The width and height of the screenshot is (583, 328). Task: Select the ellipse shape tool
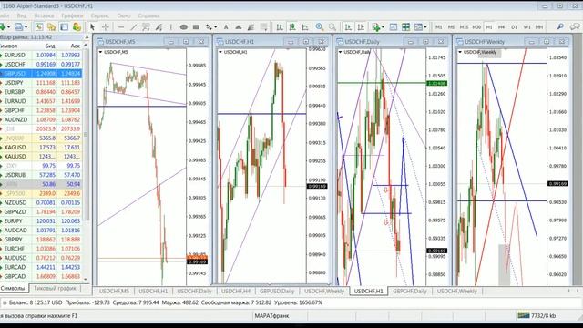coord(183,26)
